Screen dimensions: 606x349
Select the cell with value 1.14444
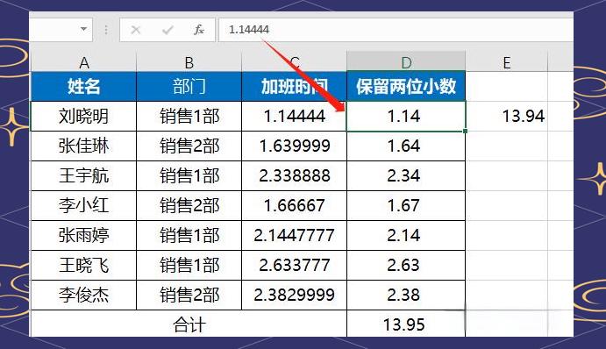294,117
